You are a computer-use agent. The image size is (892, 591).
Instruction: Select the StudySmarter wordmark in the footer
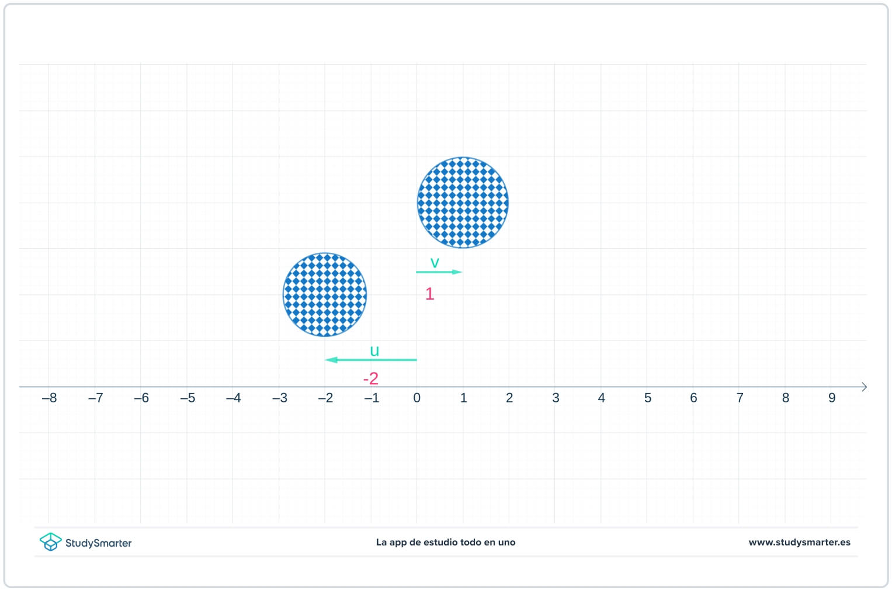tap(98, 543)
